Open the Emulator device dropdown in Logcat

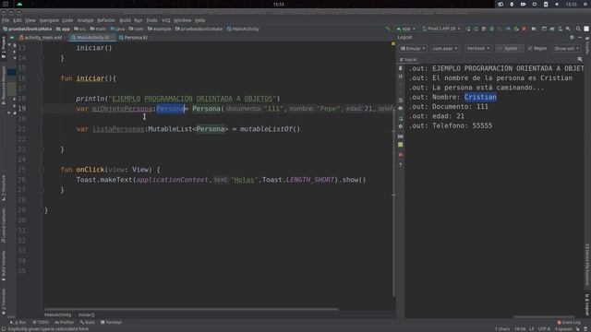point(413,48)
